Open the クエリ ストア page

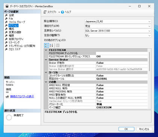pos(15,49)
